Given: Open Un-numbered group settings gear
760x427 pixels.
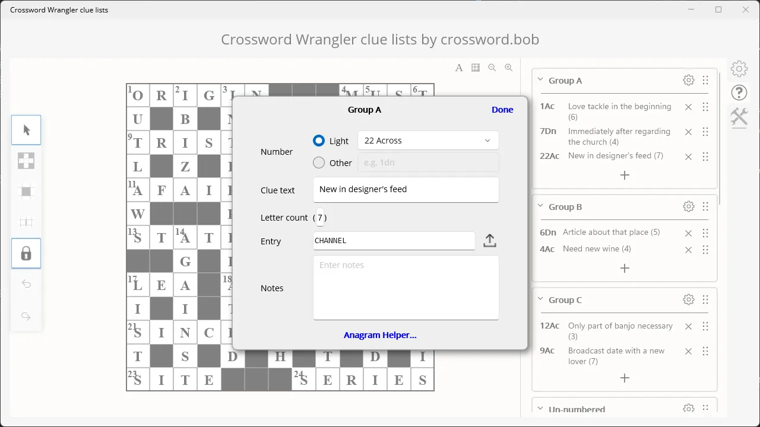Looking at the screenshot, I should coord(689,409).
